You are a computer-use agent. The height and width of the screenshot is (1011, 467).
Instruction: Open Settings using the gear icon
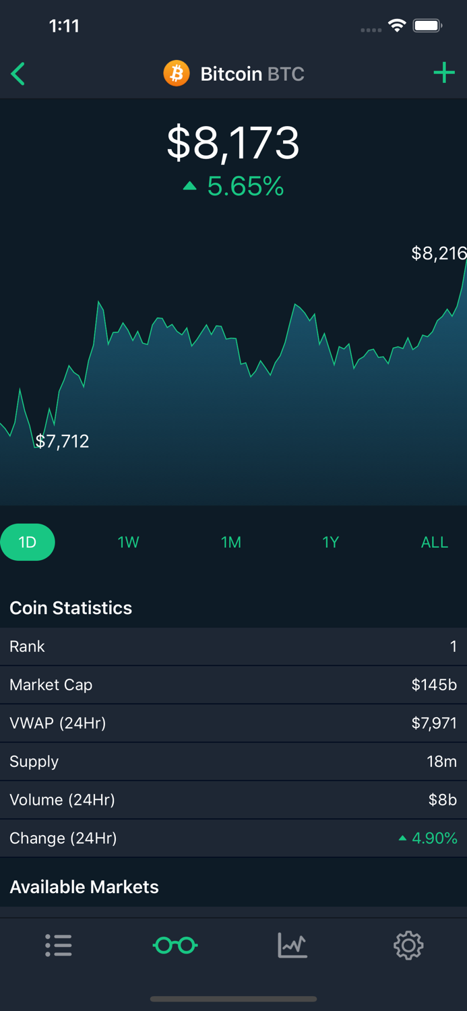pos(408,946)
